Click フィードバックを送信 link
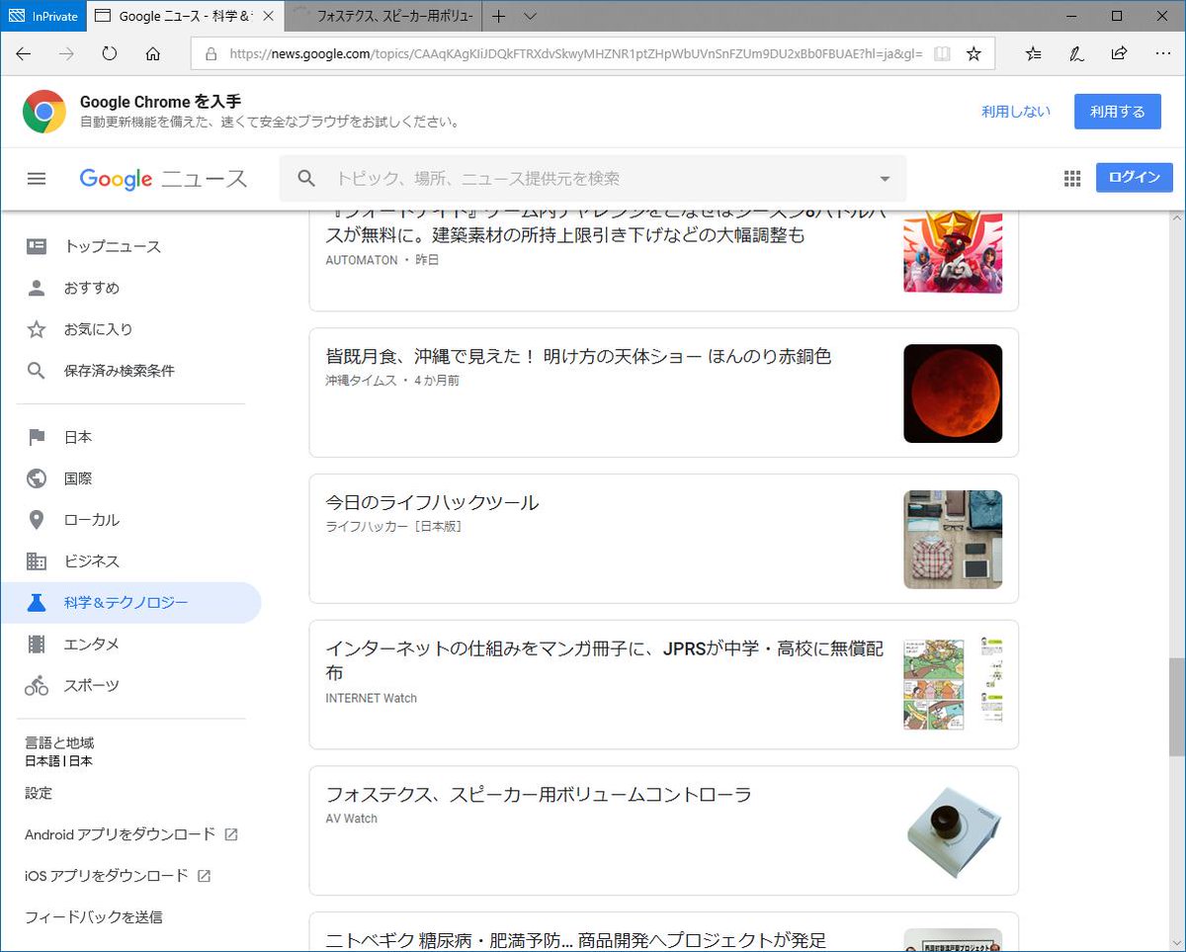The height and width of the screenshot is (952, 1186). click(94, 917)
